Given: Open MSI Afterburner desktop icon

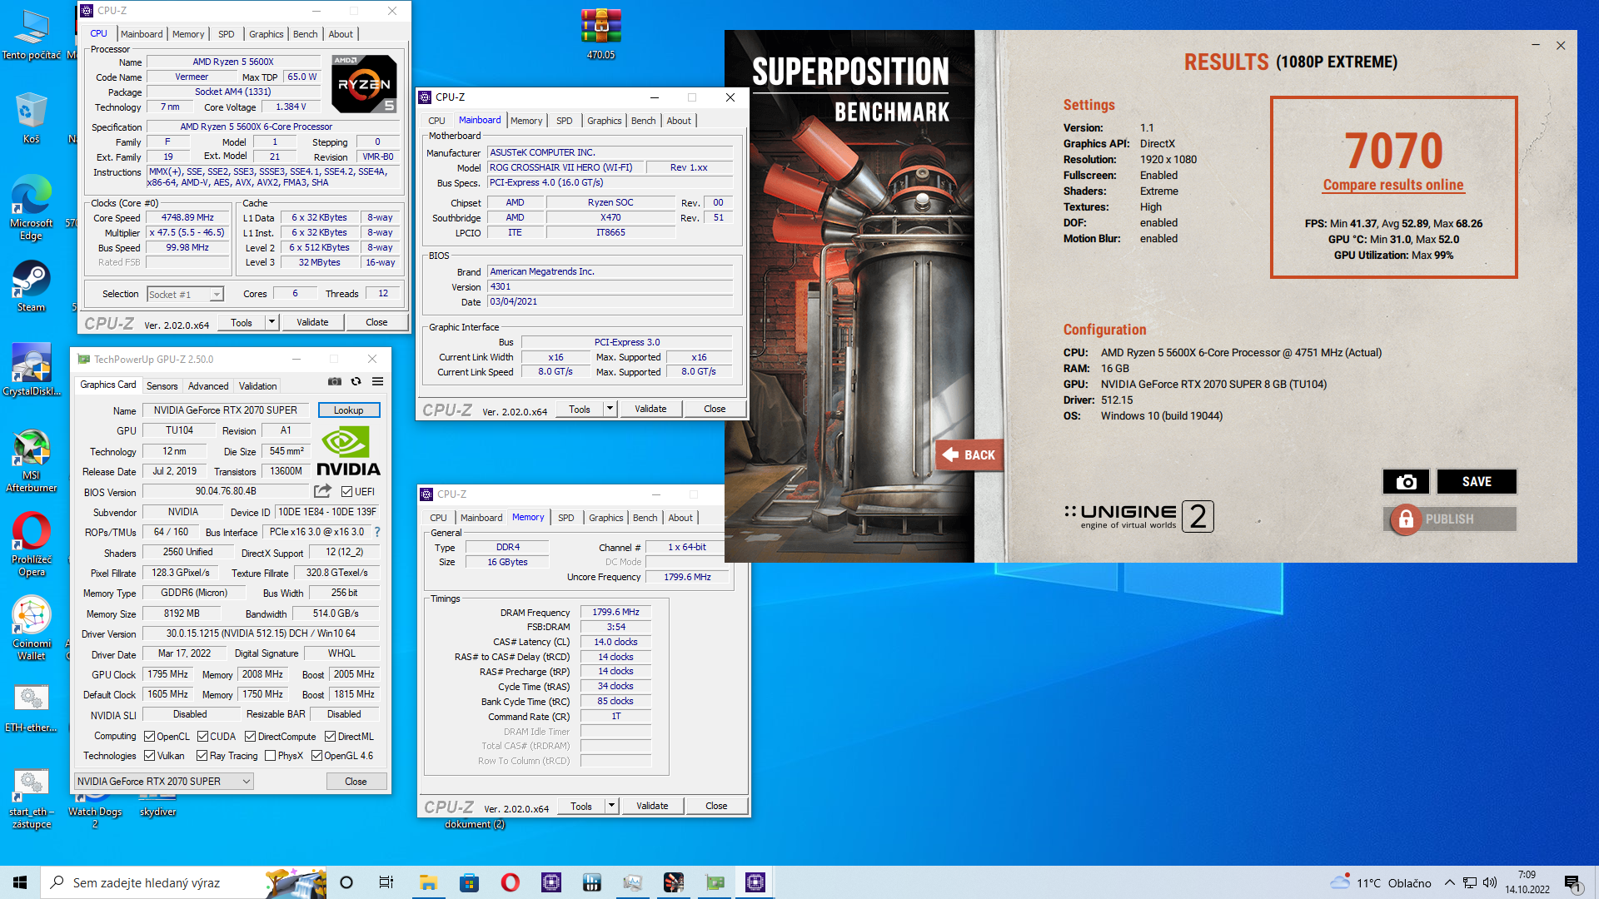Looking at the screenshot, I should click(31, 460).
